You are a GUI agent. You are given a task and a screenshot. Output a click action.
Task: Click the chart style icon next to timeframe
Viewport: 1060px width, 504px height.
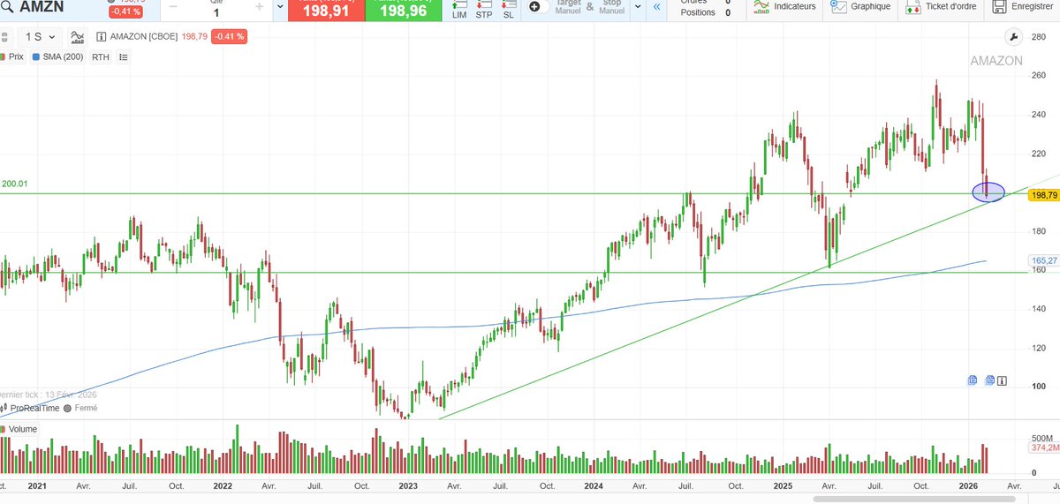click(78, 37)
